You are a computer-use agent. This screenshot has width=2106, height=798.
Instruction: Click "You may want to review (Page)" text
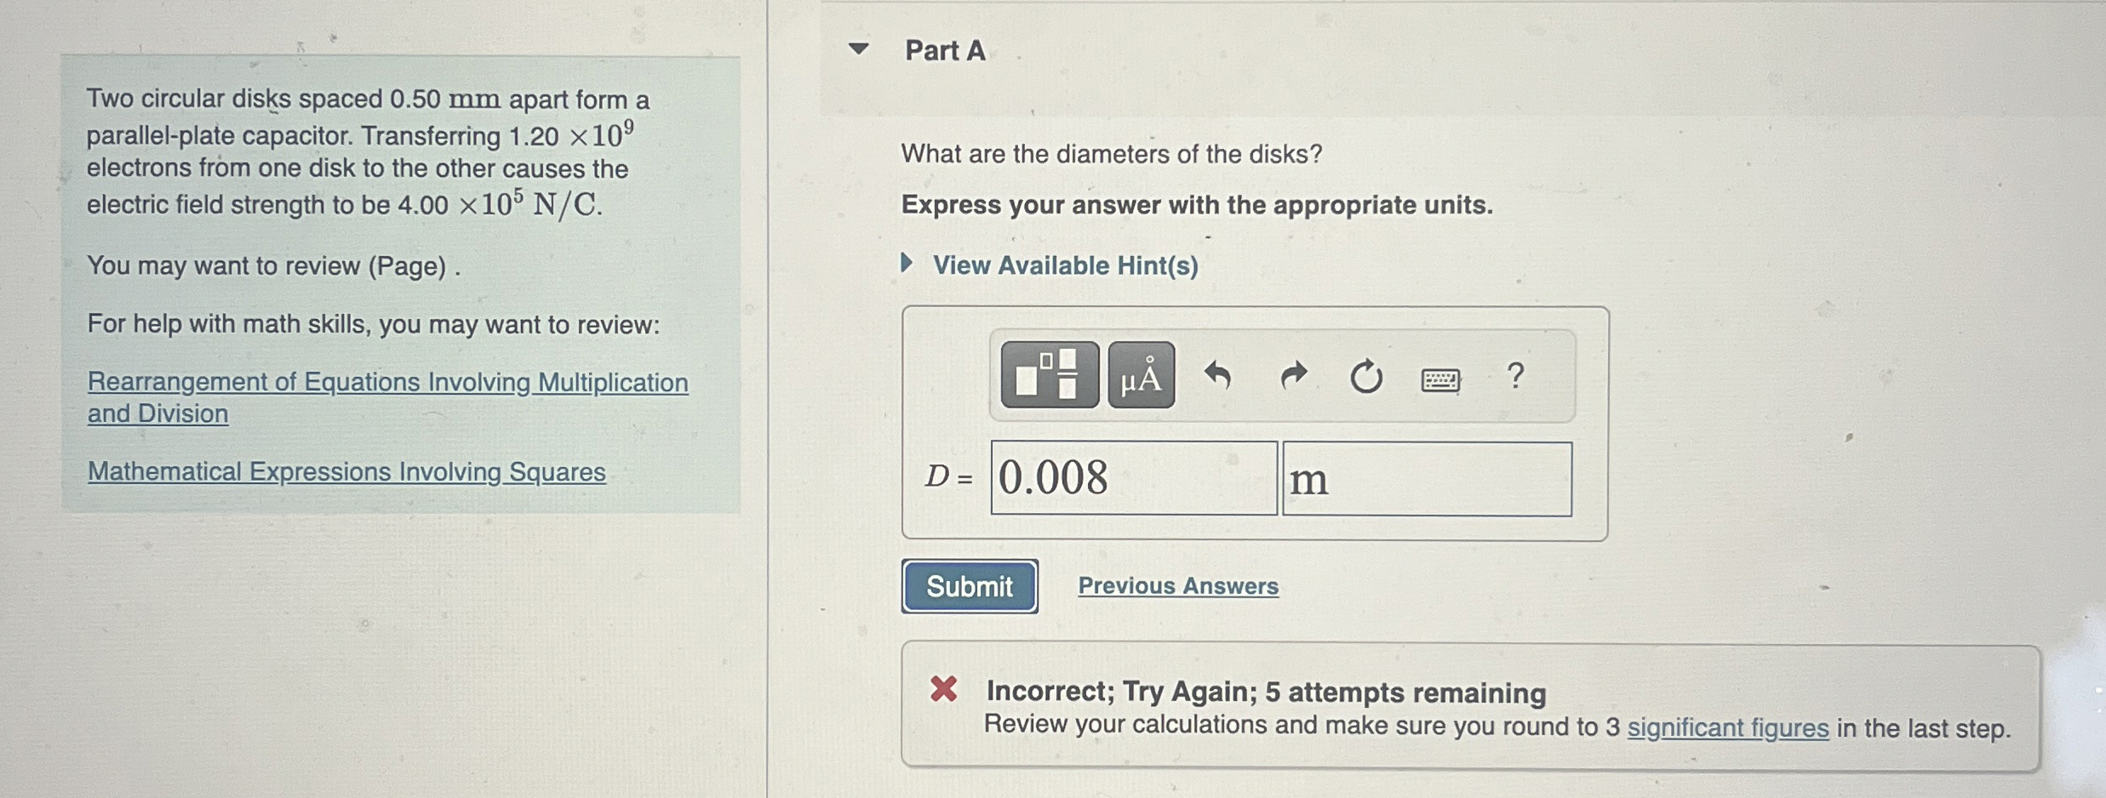click(267, 266)
